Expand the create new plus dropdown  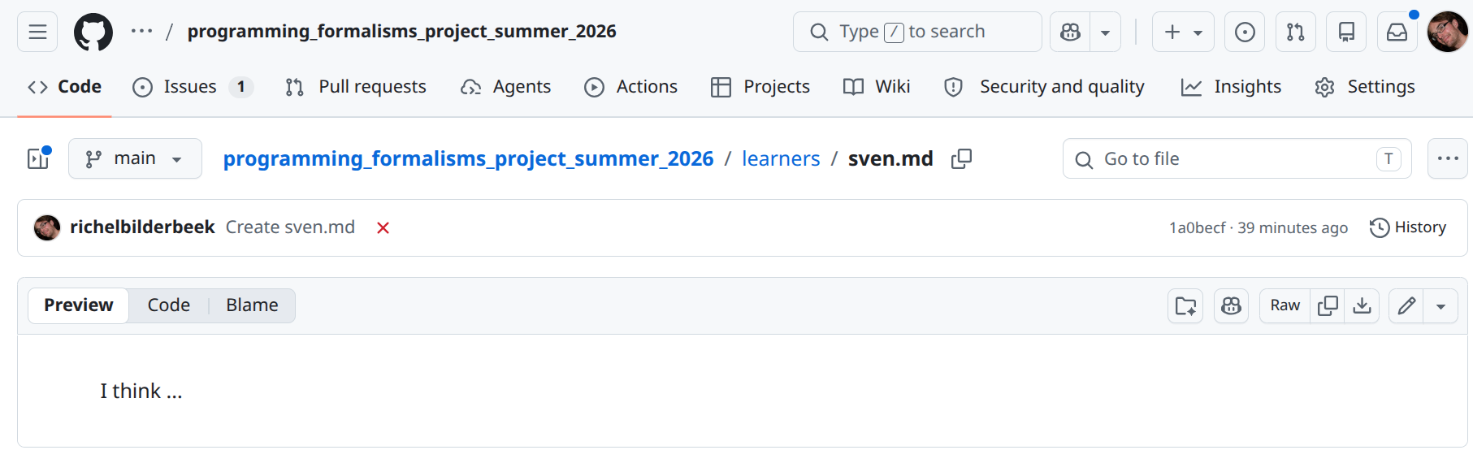coord(1183,32)
